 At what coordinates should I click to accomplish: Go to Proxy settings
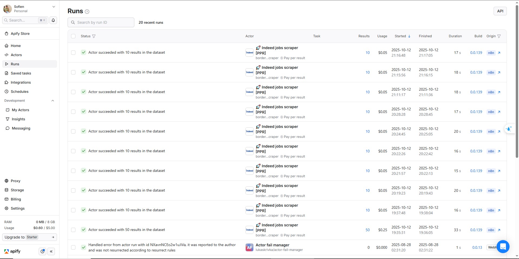29,181
